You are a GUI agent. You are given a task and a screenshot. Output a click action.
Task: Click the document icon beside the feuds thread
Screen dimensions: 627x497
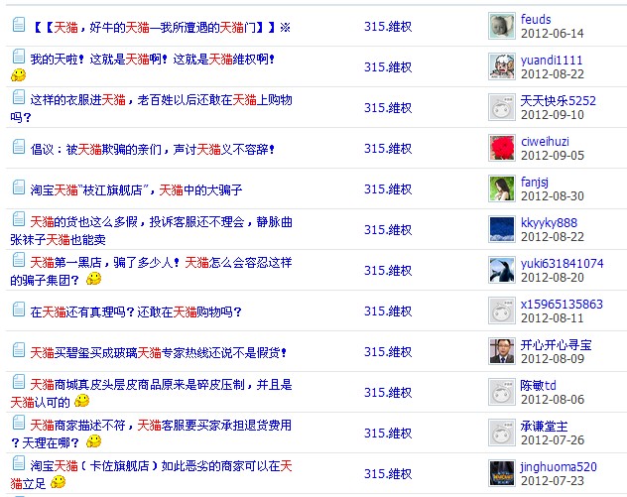pos(18,26)
